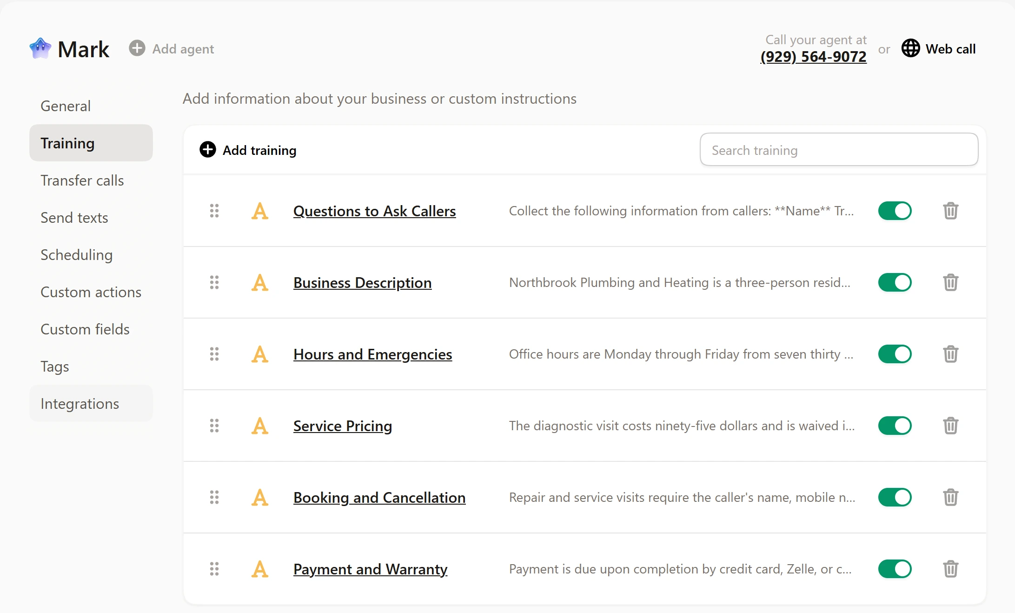Screen dimensions: 1015x613
Task: Delete the Booking and Cancellation training
Action: 950,497
